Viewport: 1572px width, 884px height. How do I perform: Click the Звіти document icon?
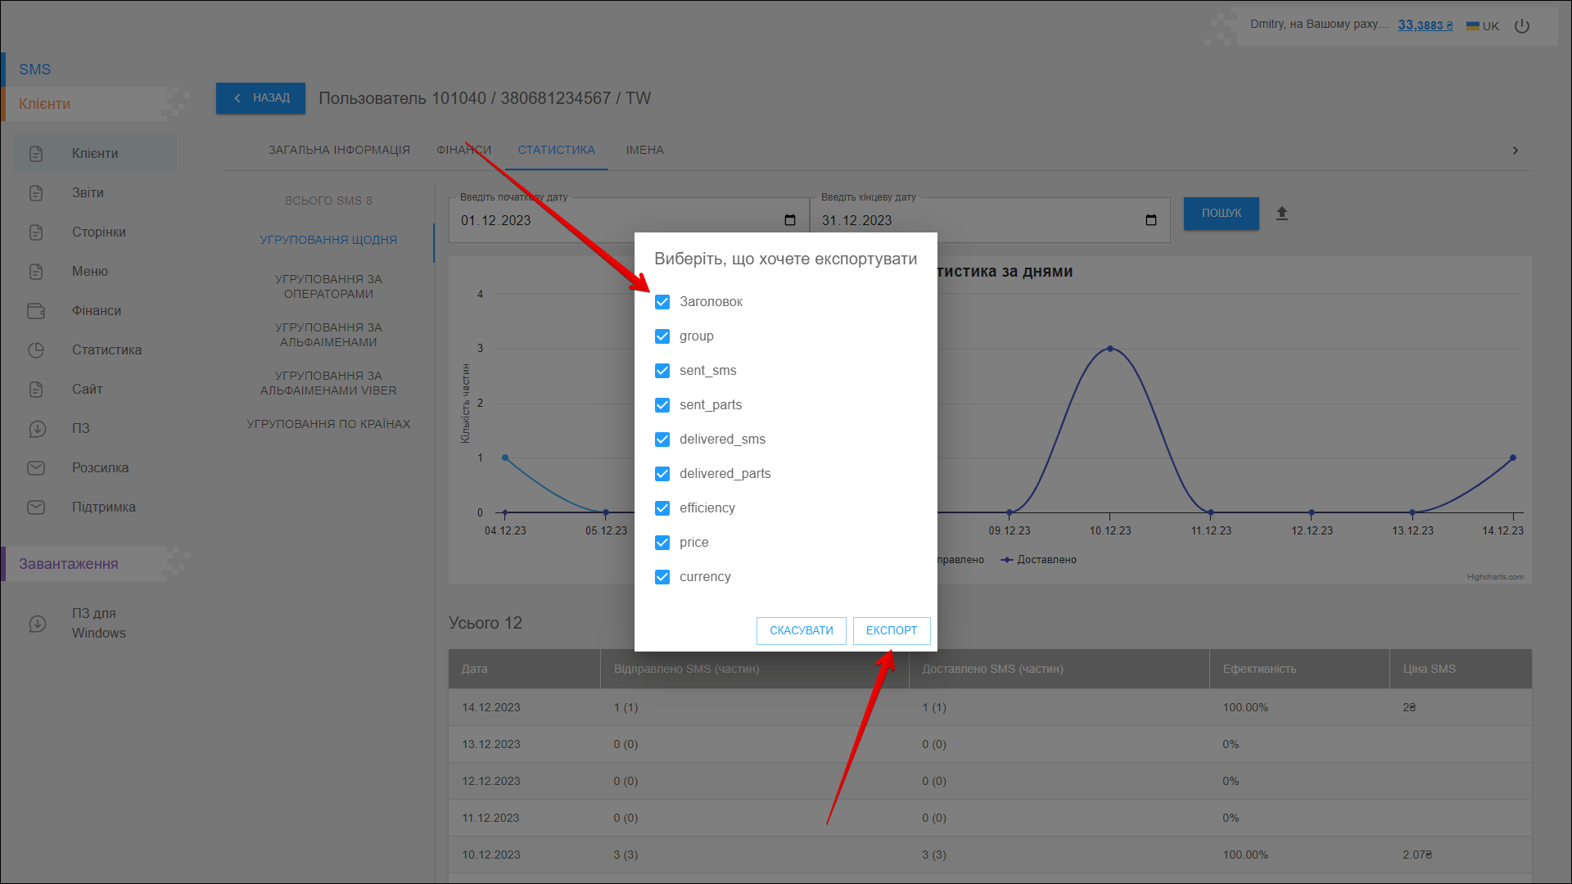click(36, 193)
